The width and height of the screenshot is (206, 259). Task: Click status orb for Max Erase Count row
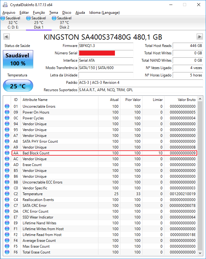tap(7, 246)
